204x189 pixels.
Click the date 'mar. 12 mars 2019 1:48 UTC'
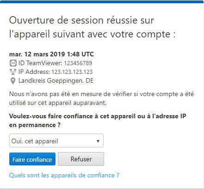pyautogui.click(x=51, y=54)
